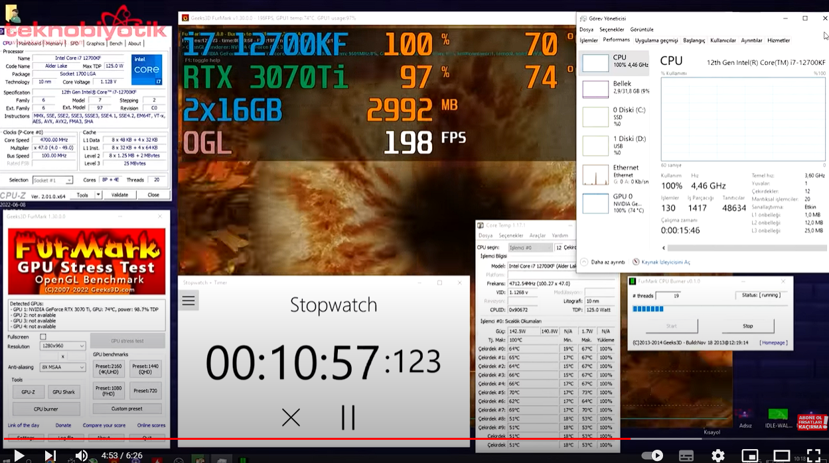Enter fullscreen video mode
829x463 pixels.
[x=814, y=455]
